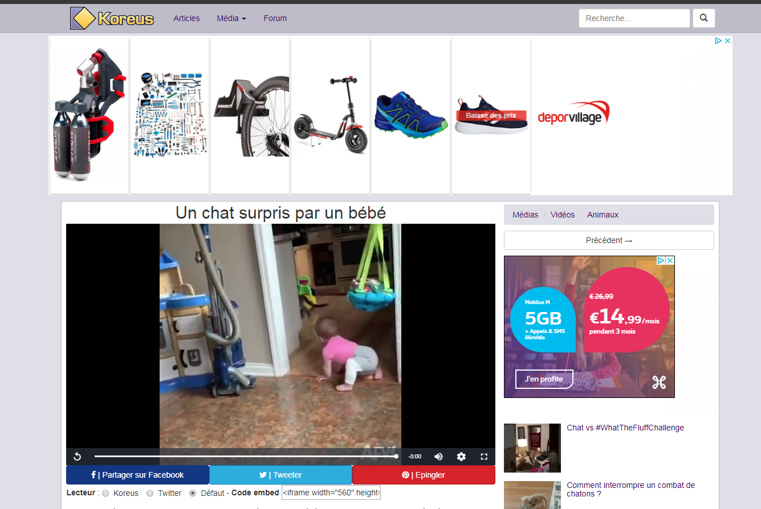
Task: Close the top banner ad with the X icon
Action: click(727, 40)
